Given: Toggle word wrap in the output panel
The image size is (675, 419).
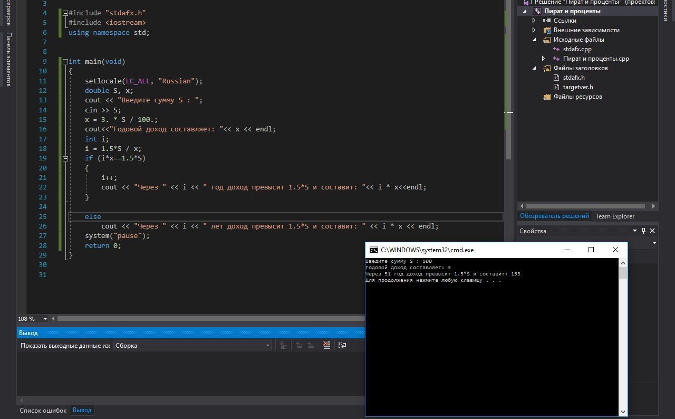Looking at the screenshot, I should [x=342, y=345].
